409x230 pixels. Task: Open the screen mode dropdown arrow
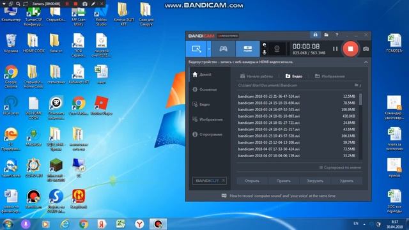tap(209, 49)
